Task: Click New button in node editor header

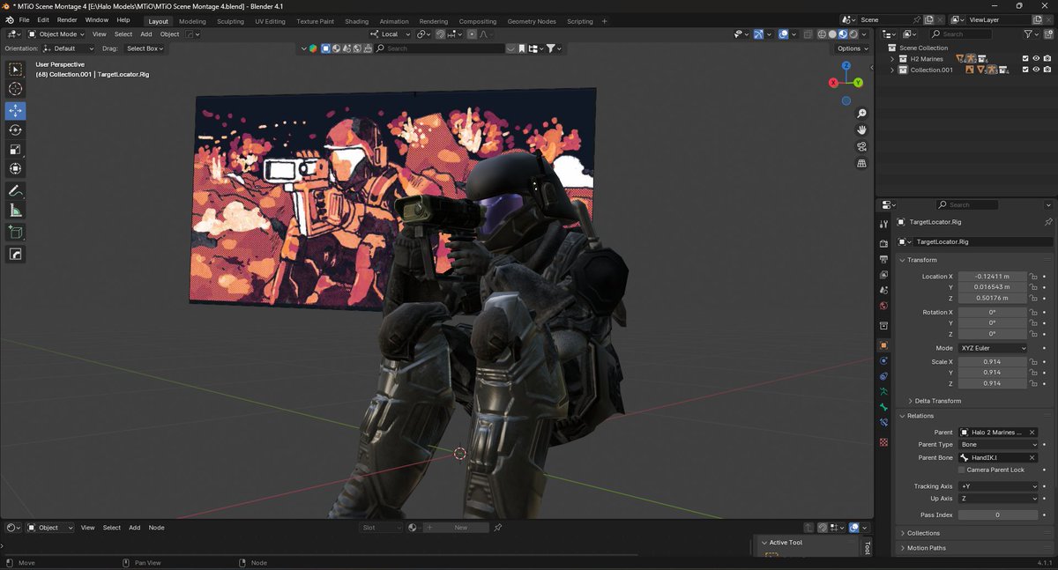Action: point(461,528)
